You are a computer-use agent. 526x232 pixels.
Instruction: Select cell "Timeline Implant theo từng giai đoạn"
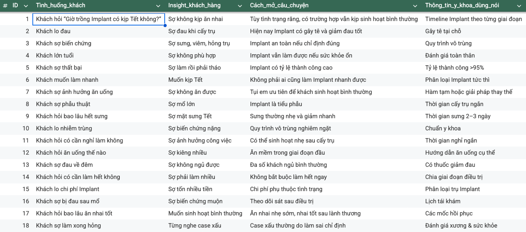pyautogui.click(x=474, y=19)
